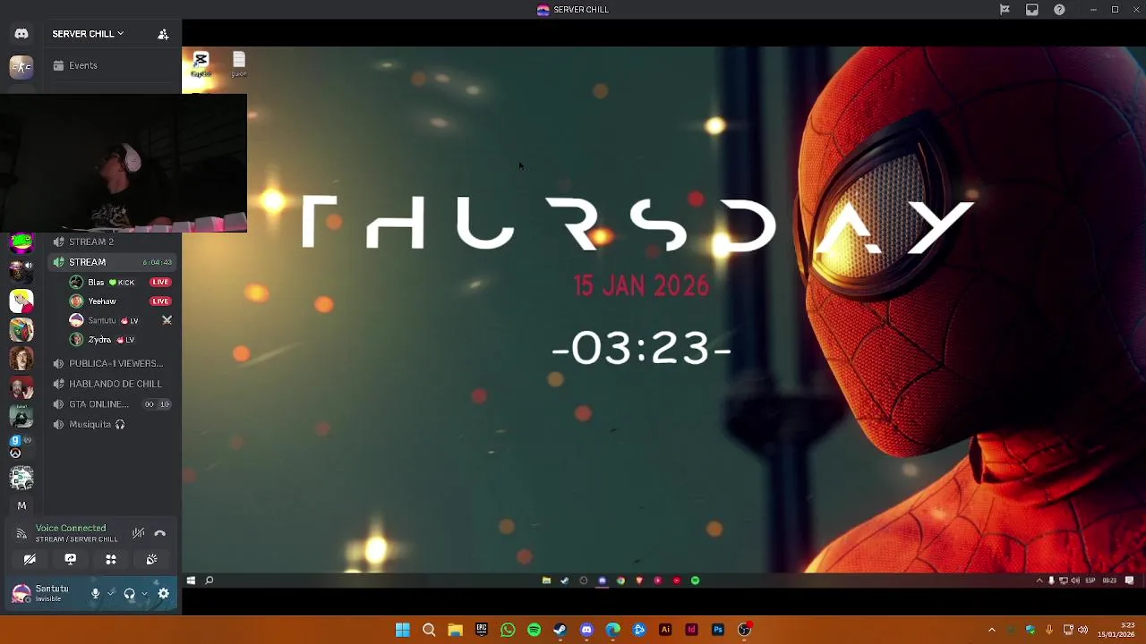Click the search icon in streamed taskbar
This screenshot has height=644, width=1146.
tap(210, 580)
